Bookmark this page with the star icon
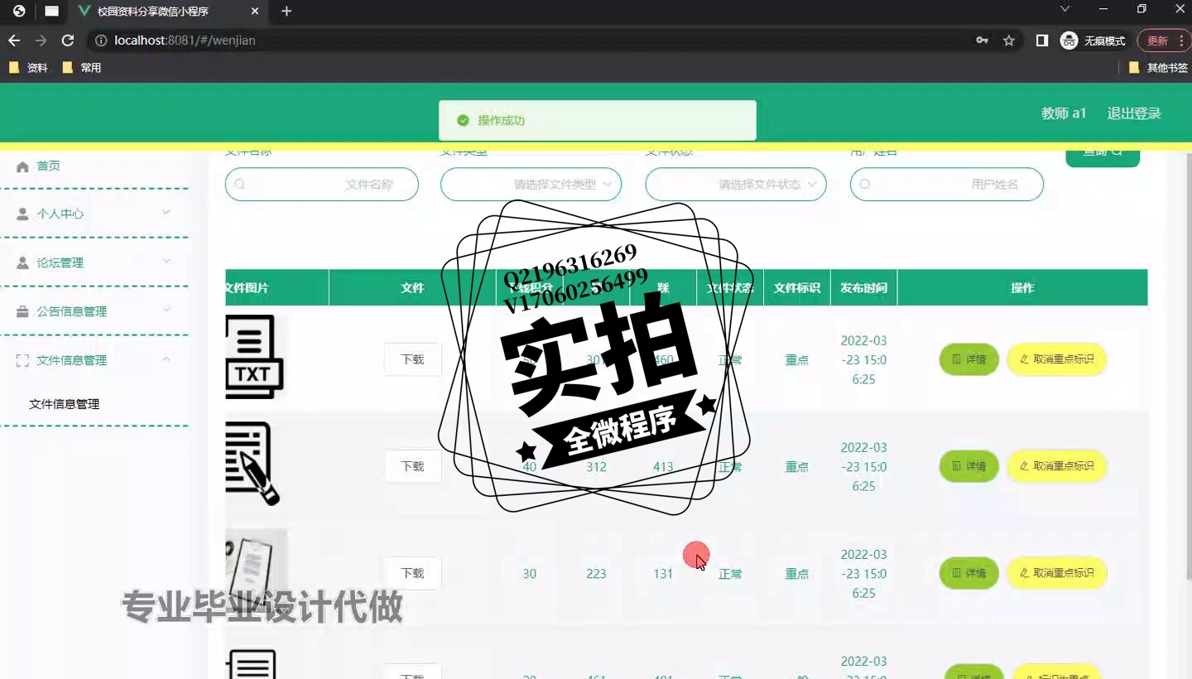The width and height of the screenshot is (1192, 679). [x=1008, y=40]
